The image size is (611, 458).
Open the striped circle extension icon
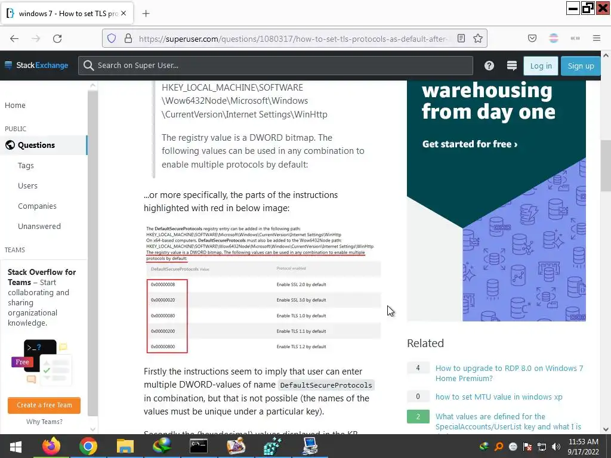[553, 38]
